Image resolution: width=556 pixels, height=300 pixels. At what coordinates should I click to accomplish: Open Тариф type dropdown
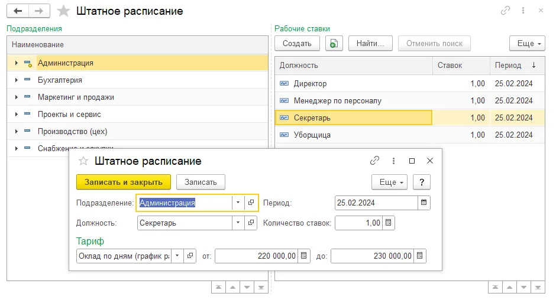point(177,256)
